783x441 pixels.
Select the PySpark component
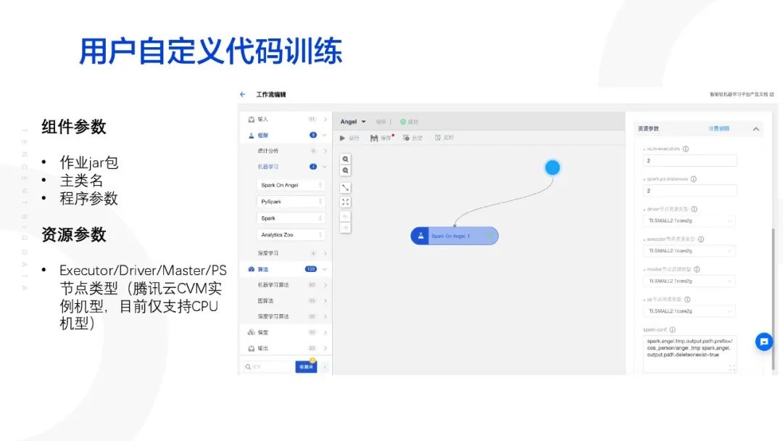coord(291,202)
